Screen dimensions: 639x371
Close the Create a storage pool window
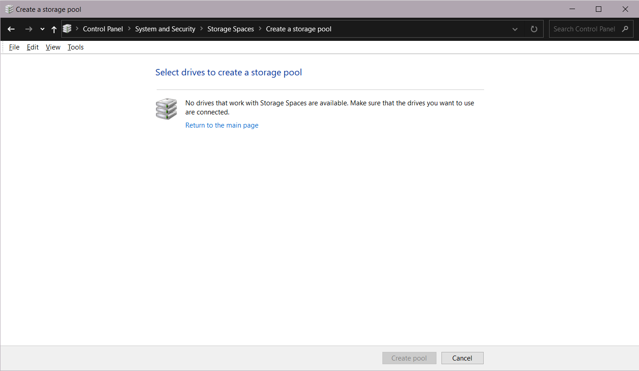click(625, 9)
